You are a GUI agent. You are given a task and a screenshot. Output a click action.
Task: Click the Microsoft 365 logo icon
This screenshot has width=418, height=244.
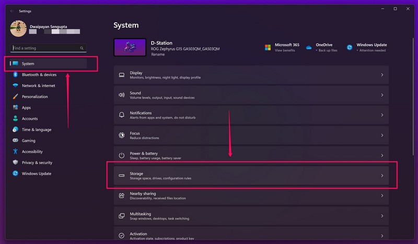pyautogui.click(x=268, y=47)
